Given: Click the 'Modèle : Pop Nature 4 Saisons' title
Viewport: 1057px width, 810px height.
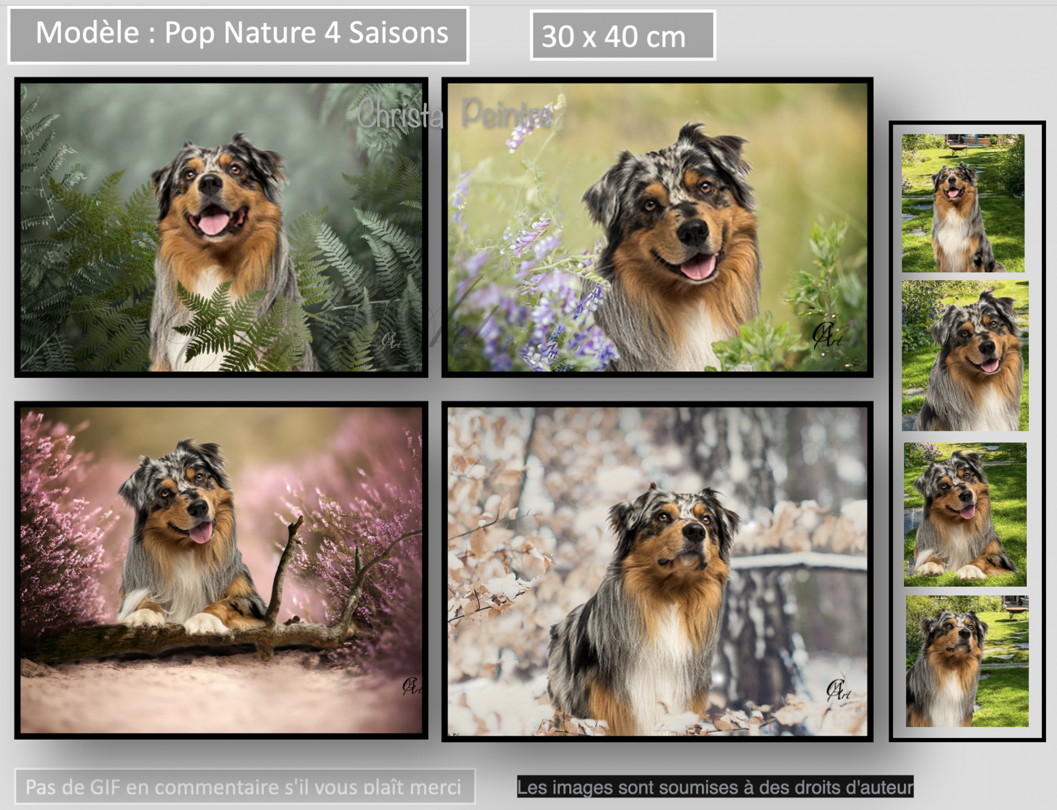Looking at the screenshot, I should [x=242, y=33].
